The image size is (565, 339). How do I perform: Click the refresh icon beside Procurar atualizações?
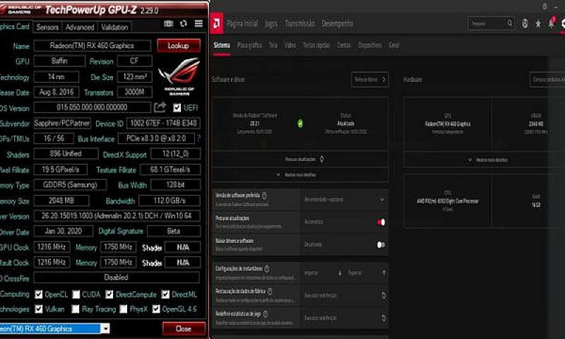(x=322, y=159)
